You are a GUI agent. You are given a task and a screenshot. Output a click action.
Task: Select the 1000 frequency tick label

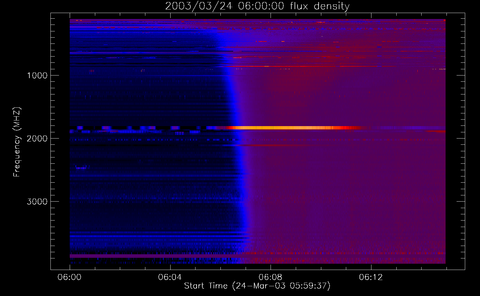37,75
